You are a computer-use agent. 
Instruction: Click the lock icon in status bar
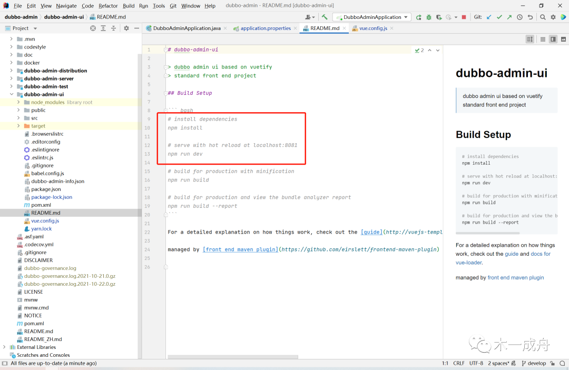click(552, 363)
